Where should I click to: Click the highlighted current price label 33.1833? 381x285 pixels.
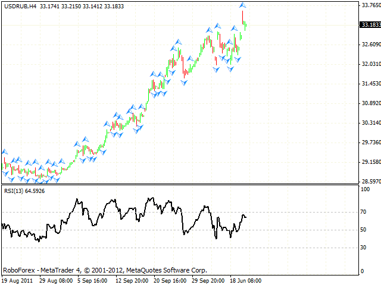[x=370, y=25]
